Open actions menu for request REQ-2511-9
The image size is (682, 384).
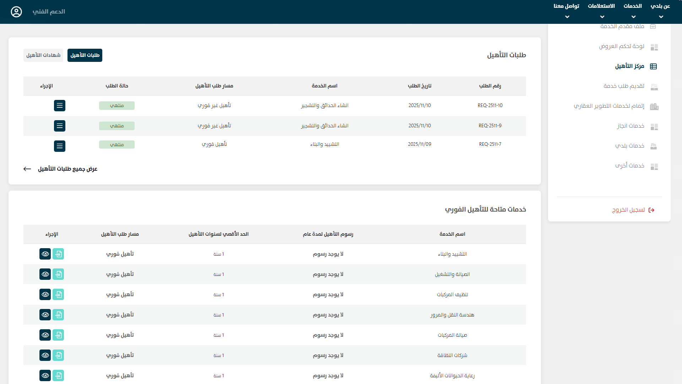point(60,126)
